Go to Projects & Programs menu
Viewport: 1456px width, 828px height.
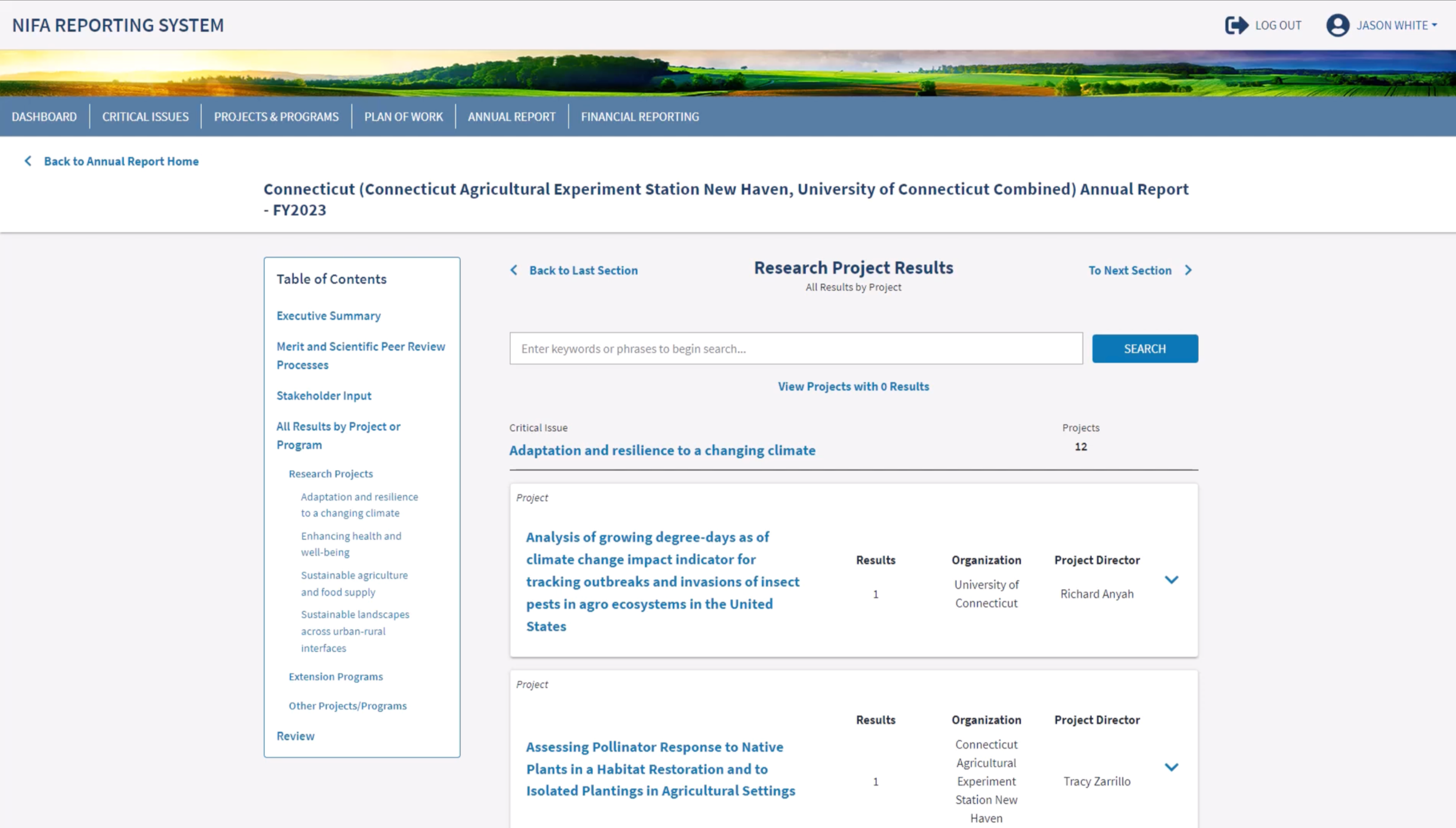pyautogui.click(x=276, y=117)
